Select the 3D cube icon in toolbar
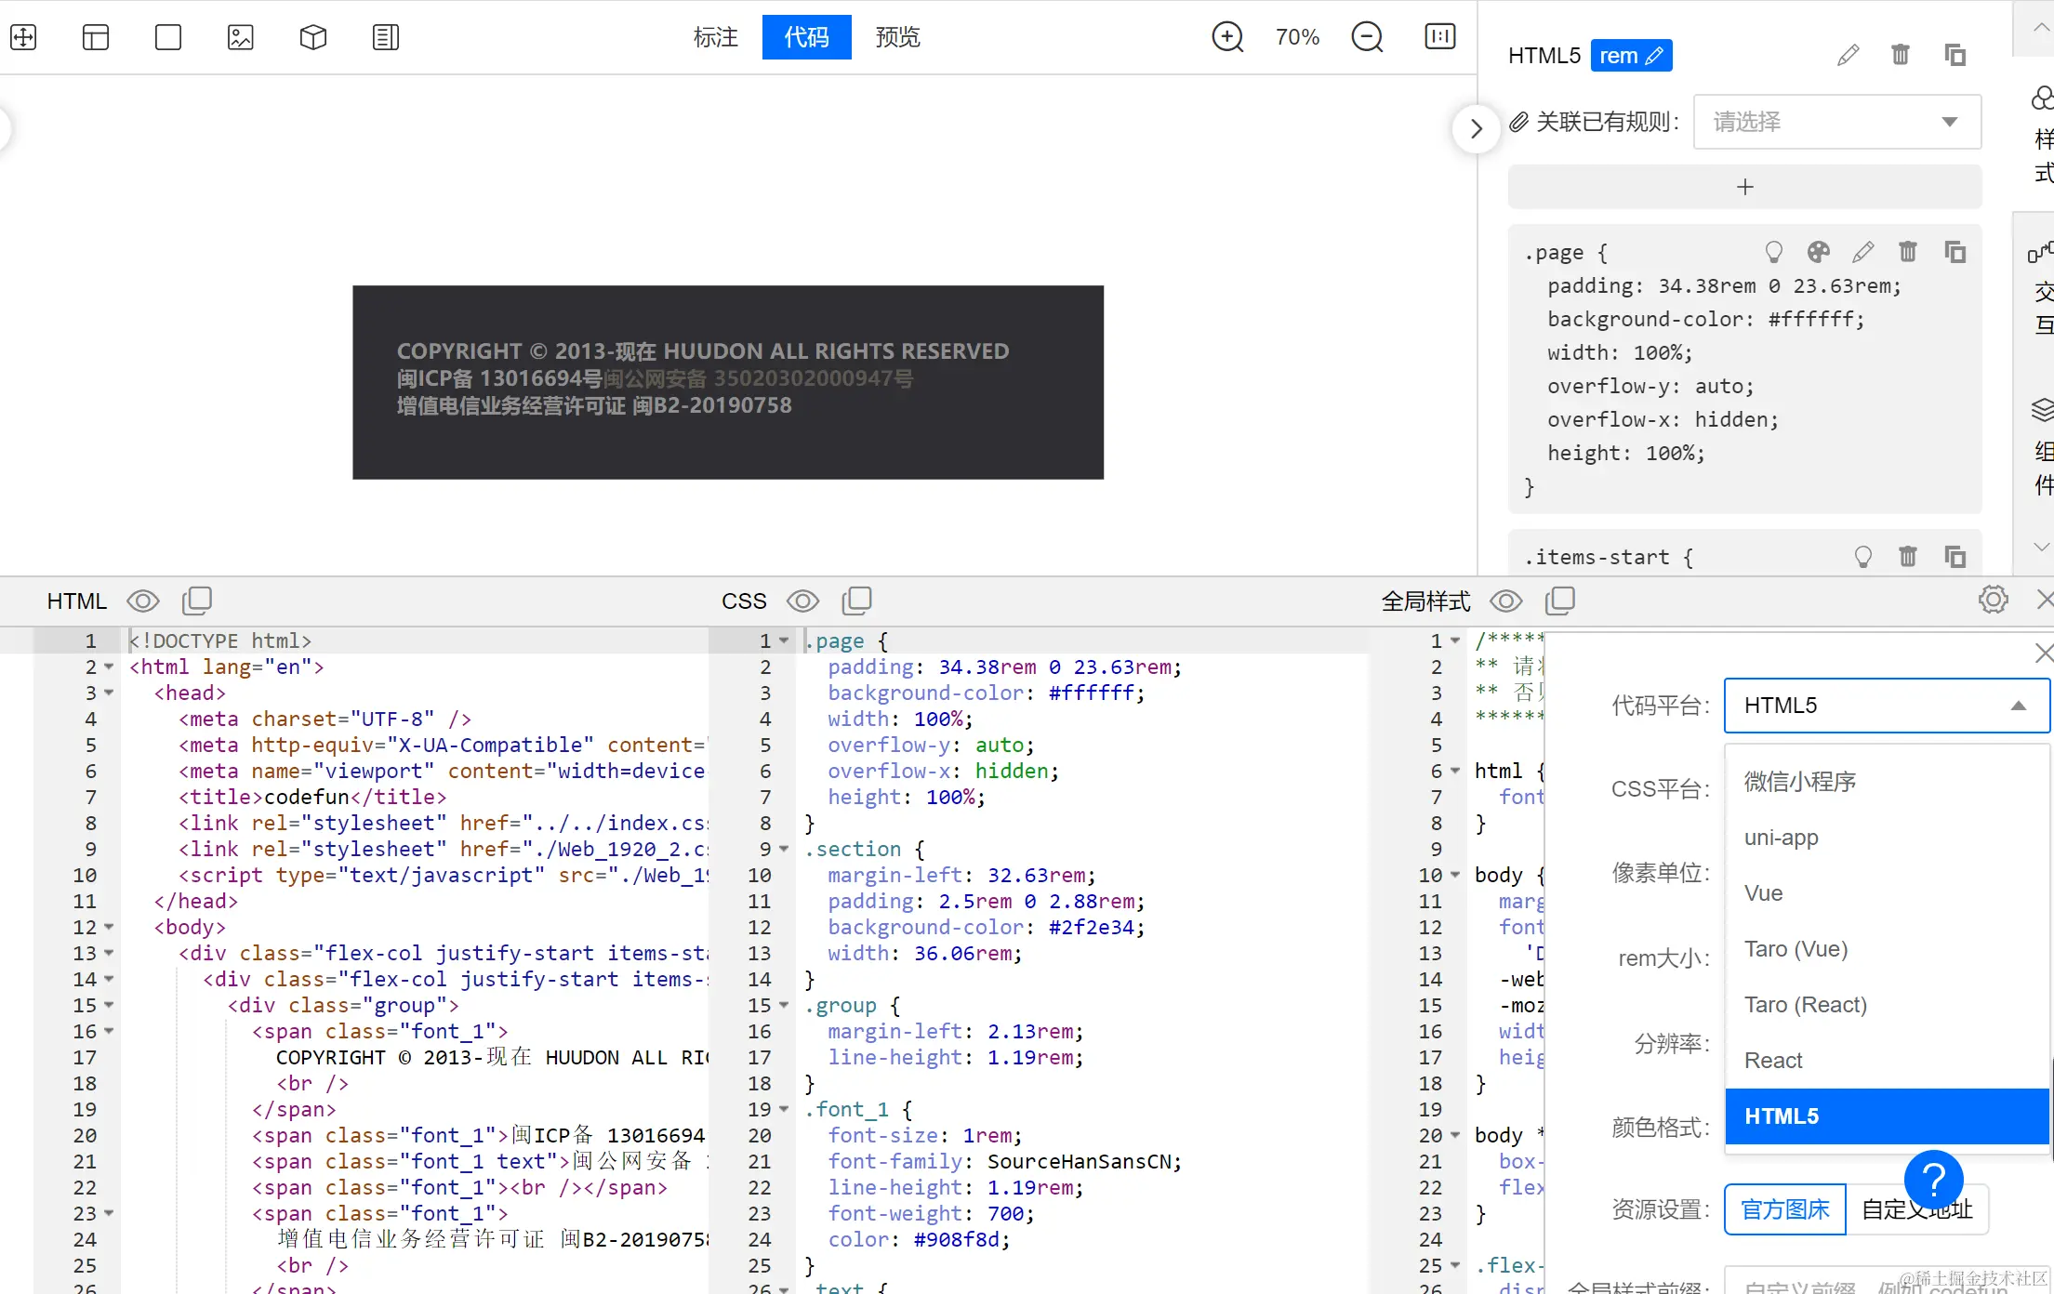This screenshot has width=2054, height=1294. pyautogui.click(x=312, y=37)
